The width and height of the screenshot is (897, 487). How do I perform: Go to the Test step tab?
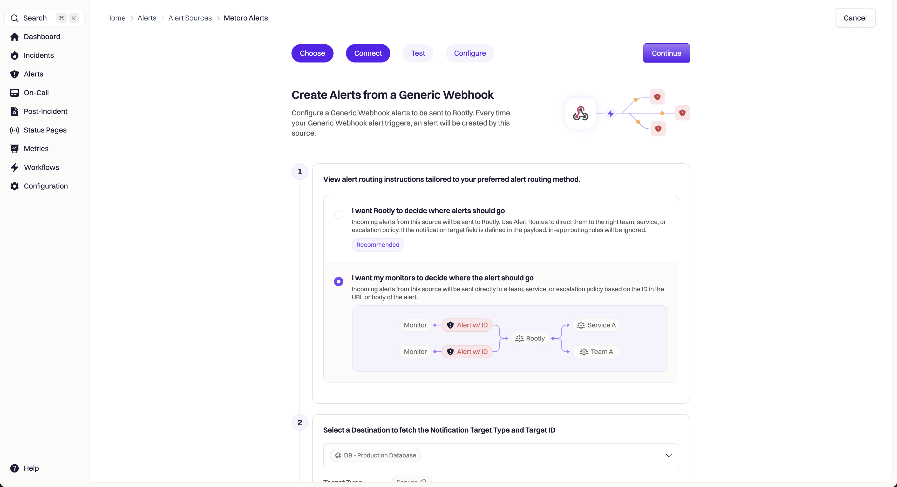coord(418,53)
